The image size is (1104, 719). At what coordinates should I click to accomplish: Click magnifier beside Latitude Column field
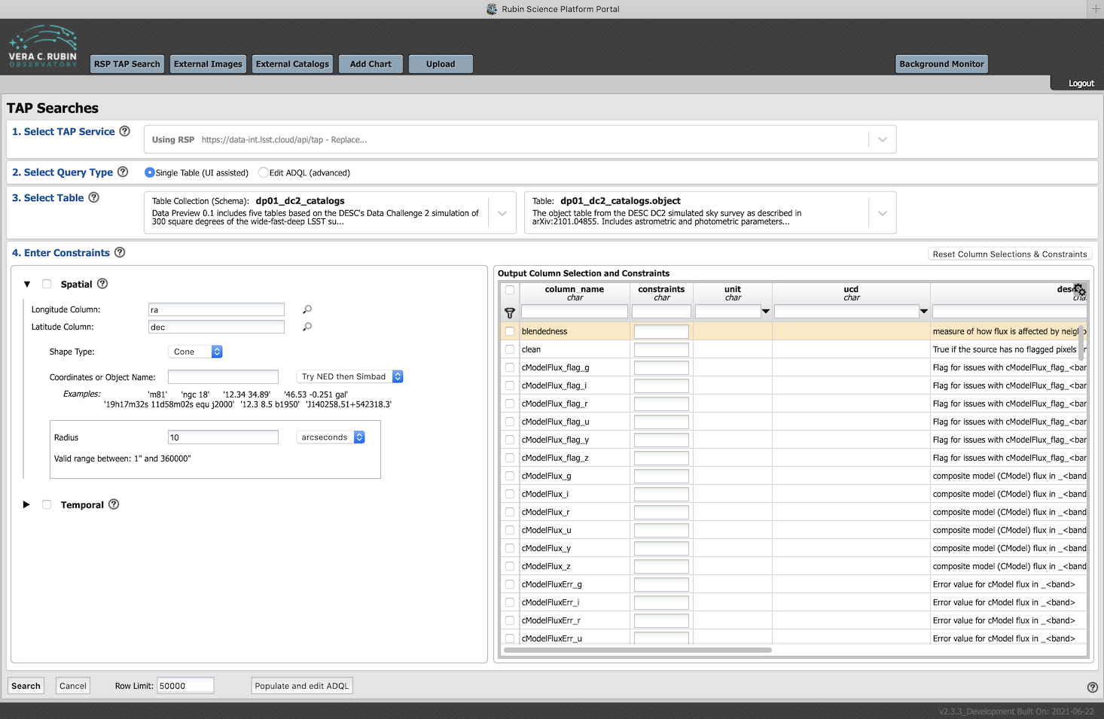[307, 327]
